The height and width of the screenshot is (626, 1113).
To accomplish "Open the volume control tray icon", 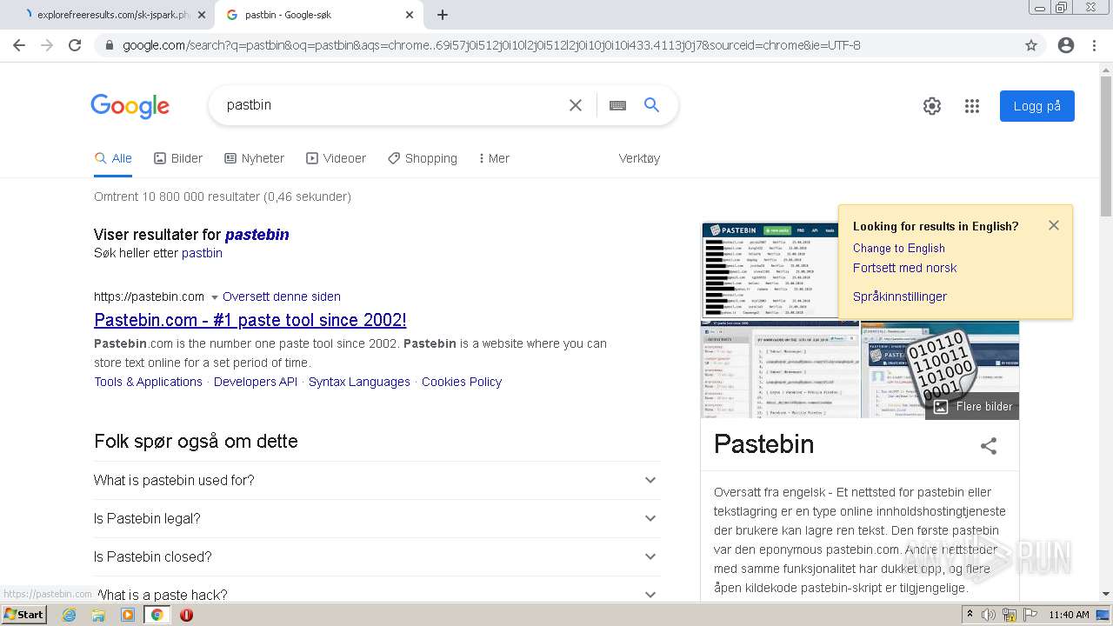I will tap(990, 615).
